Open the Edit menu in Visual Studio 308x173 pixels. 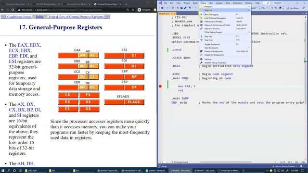tap(172, 3)
